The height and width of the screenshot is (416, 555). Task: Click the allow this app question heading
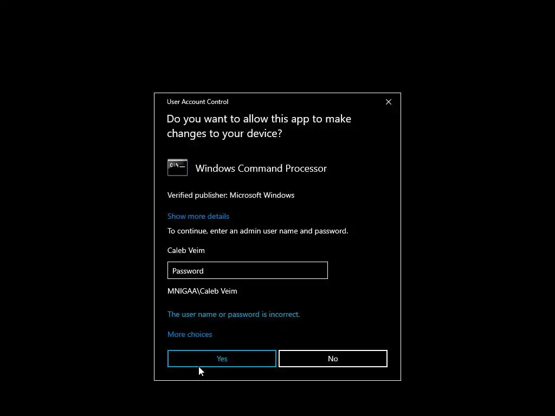259,126
